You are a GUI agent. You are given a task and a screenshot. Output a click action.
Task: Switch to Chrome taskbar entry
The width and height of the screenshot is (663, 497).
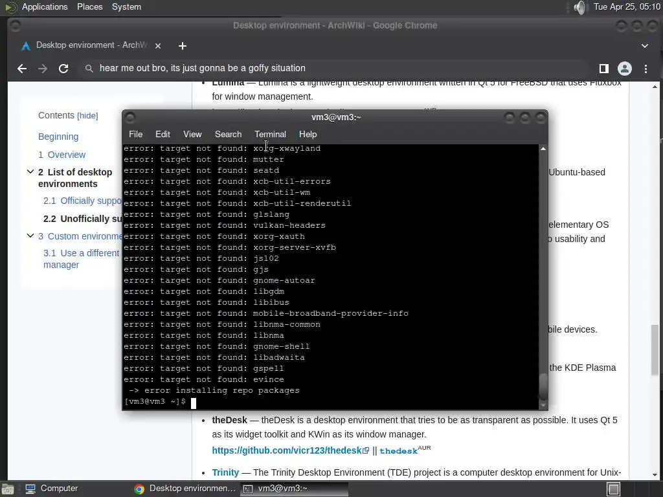[x=185, y=489]
